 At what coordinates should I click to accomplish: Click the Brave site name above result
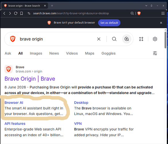20,67
